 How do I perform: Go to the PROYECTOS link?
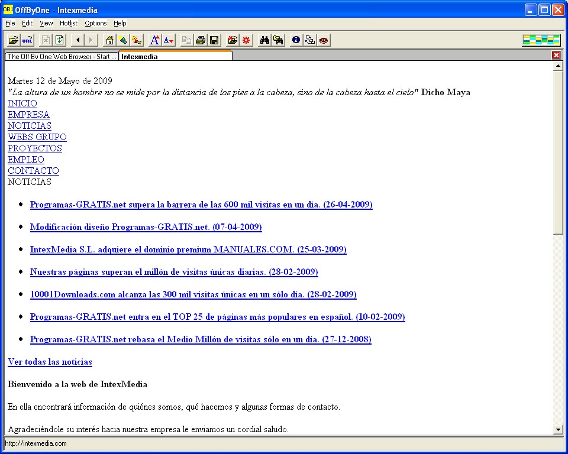click(35, 148)
